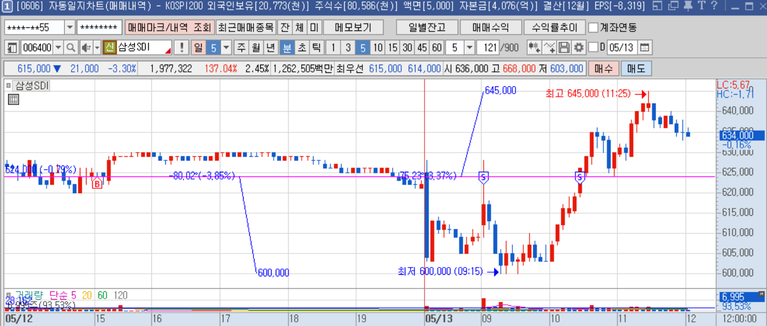
Task: Select the 분 minute chart mode
Action: (x=287, y=48)
